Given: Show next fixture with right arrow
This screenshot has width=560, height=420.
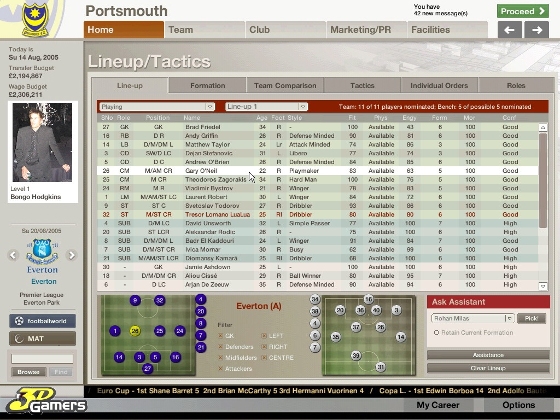Looking at the screenshot, I should point(71,255).
